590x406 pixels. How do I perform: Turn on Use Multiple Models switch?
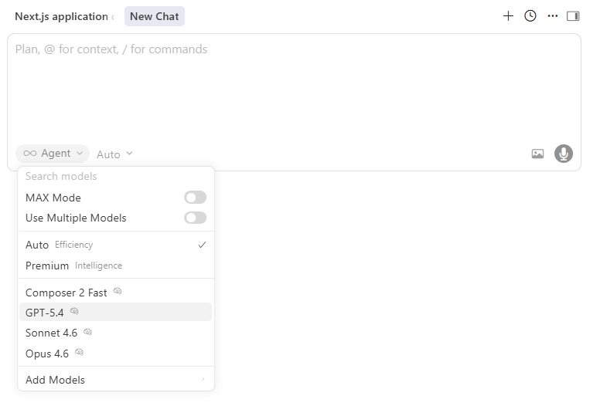[195, 218]
